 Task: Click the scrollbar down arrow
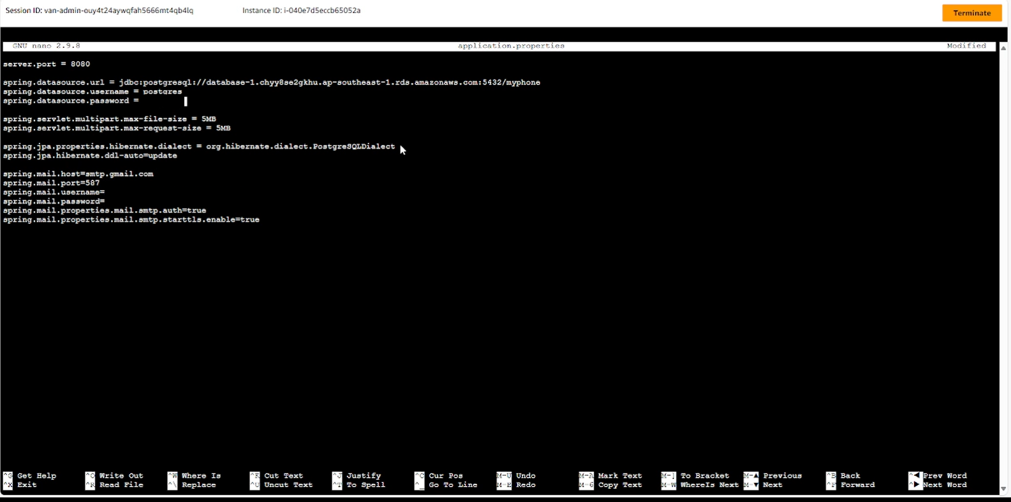click(1003, 489)
